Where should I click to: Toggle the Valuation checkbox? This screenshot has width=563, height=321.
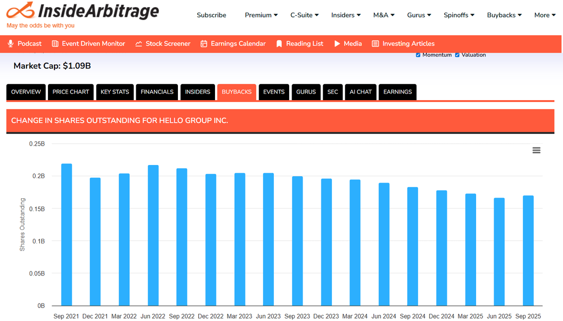(457, 55)
